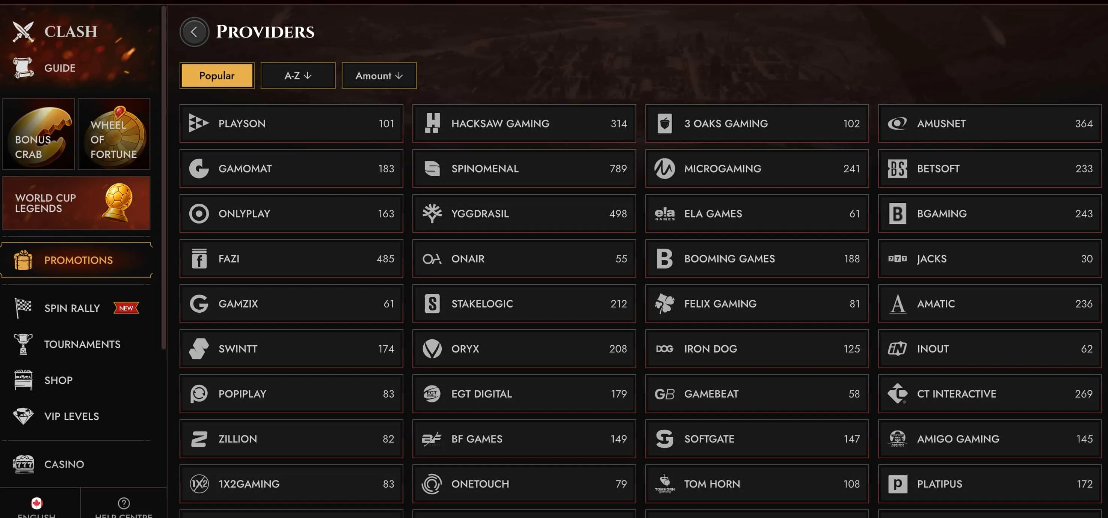Click the Casino slot machine icon

point(23,464)
